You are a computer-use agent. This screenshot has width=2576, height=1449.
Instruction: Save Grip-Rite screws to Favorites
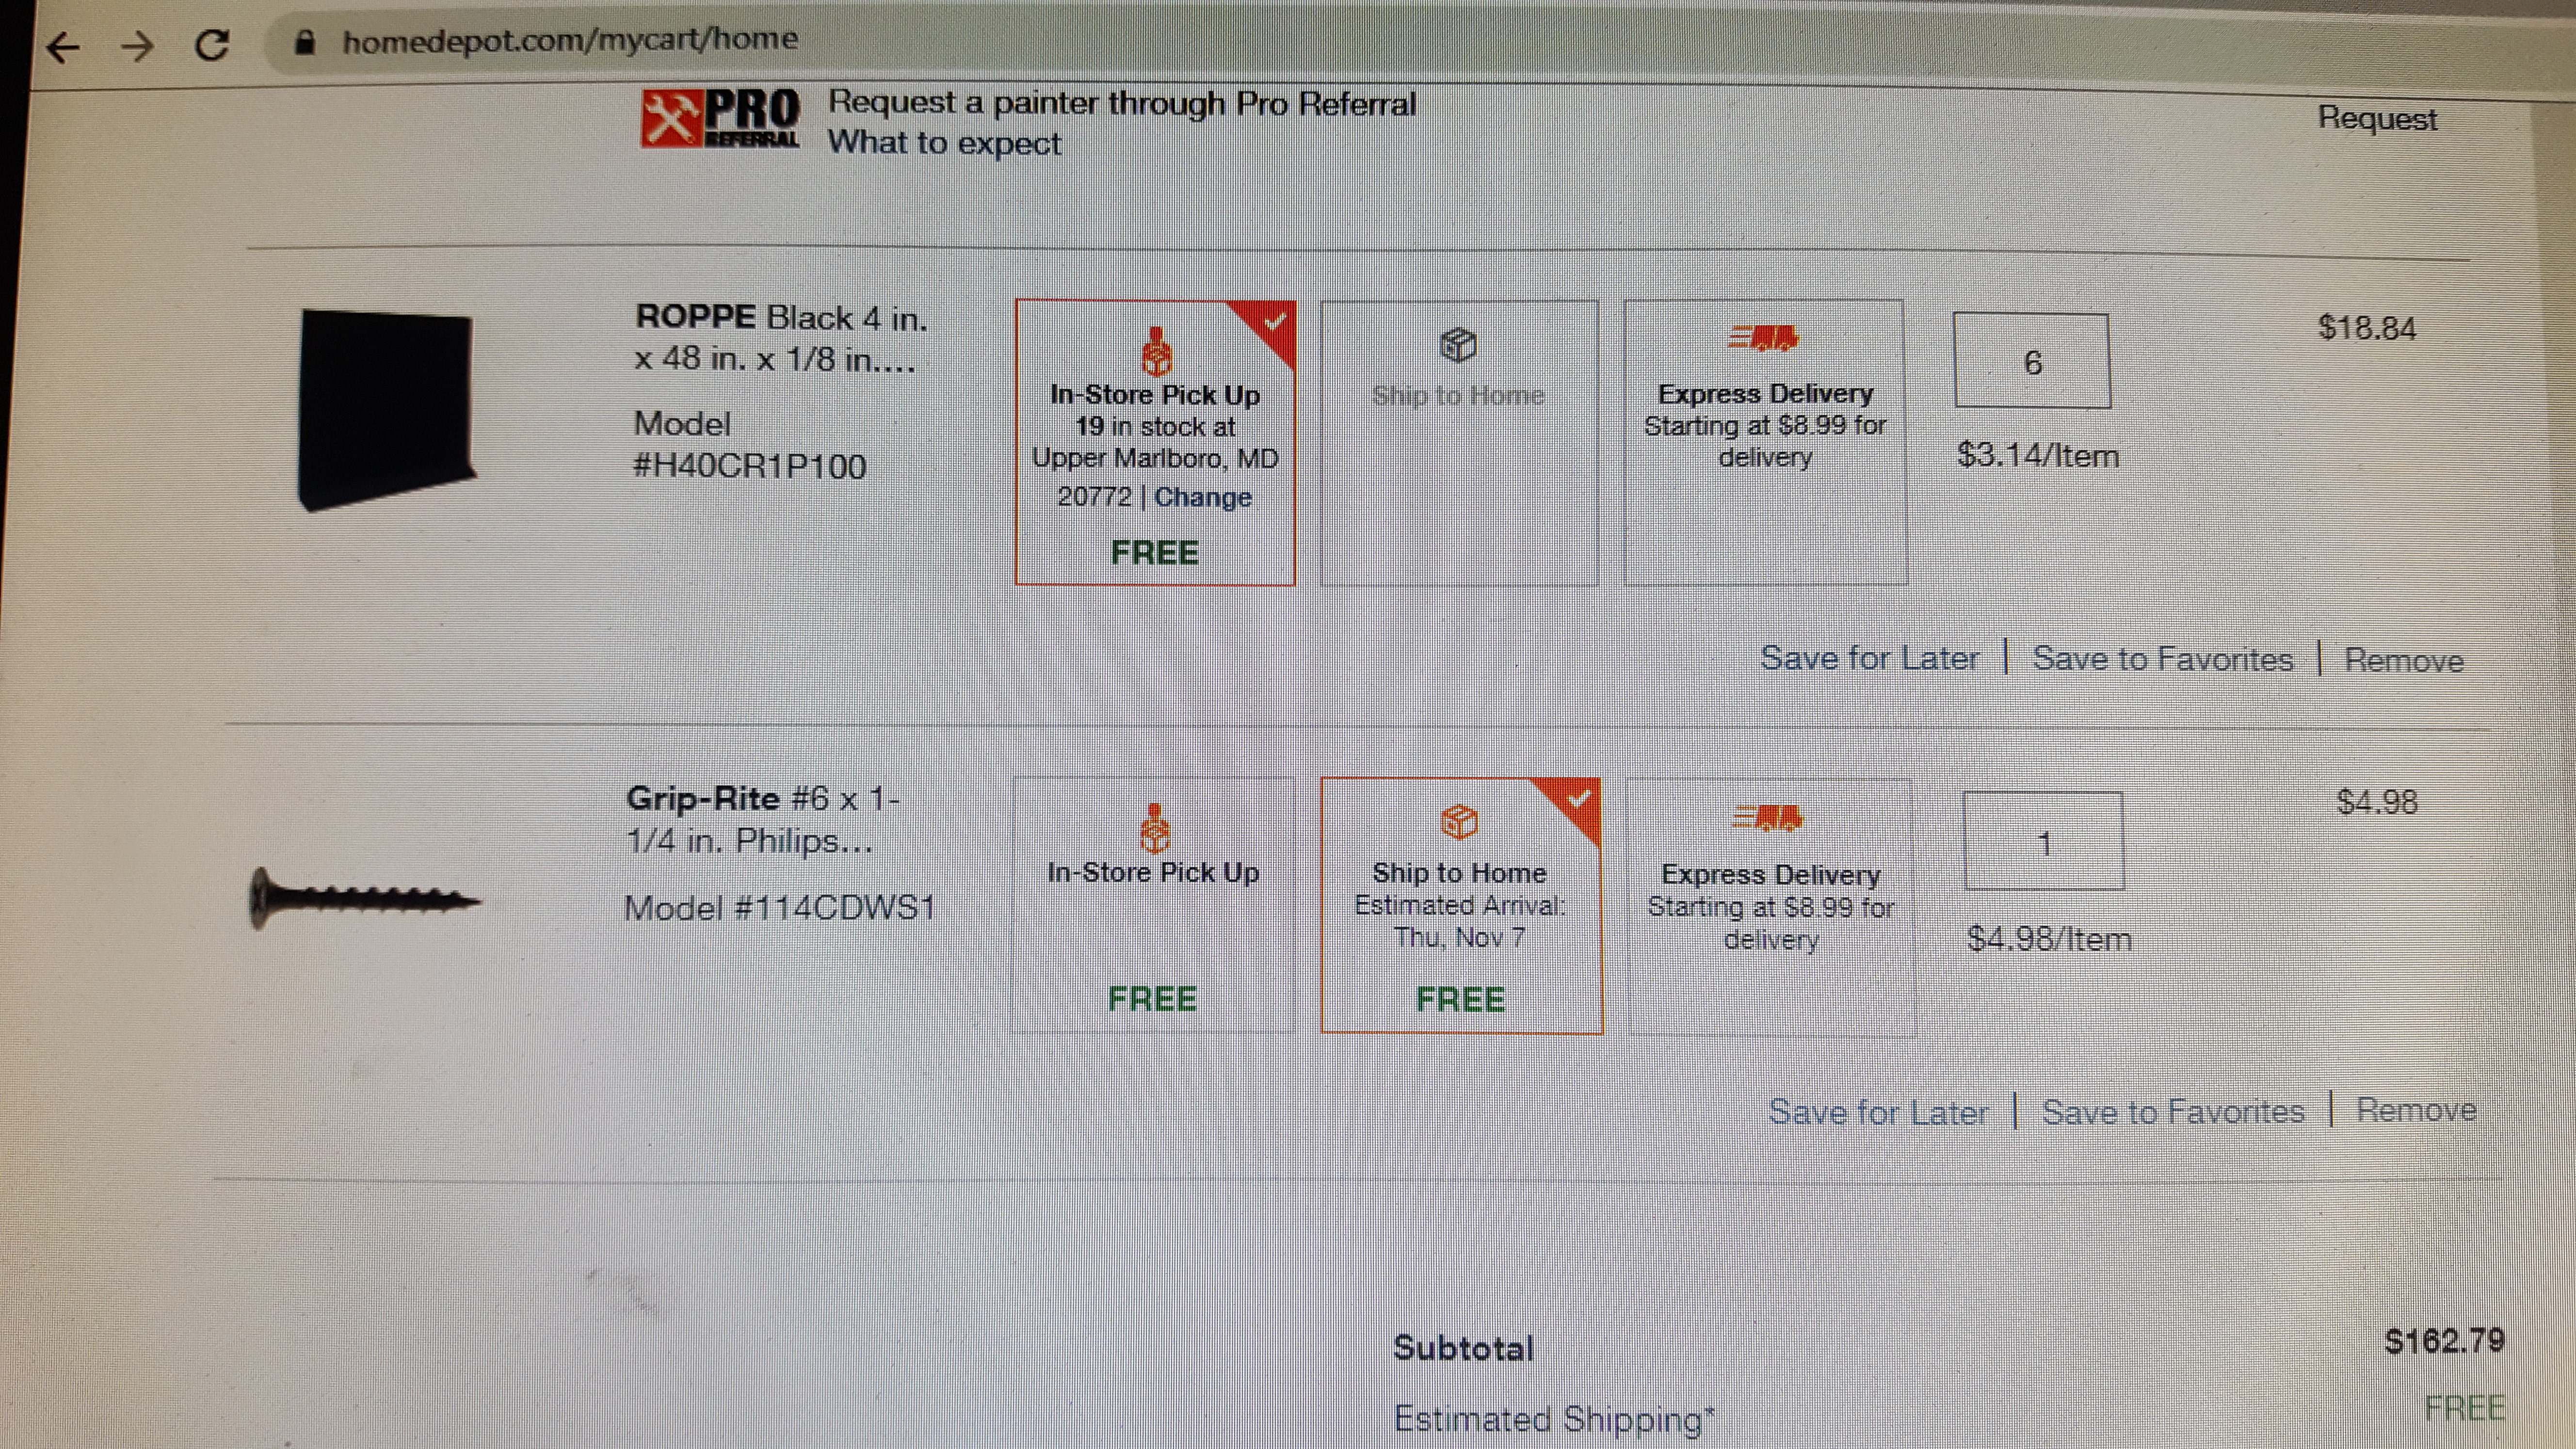2172,1111
